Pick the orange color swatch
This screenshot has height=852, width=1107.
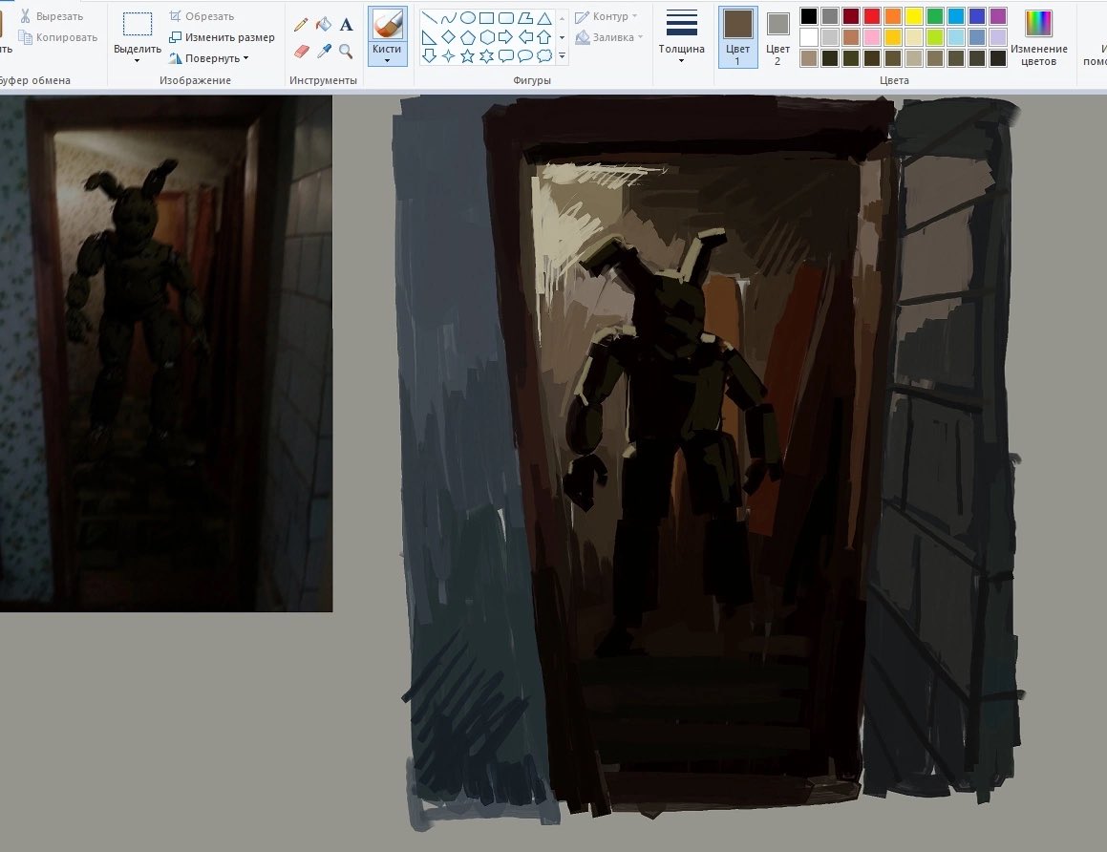(893, 16)
